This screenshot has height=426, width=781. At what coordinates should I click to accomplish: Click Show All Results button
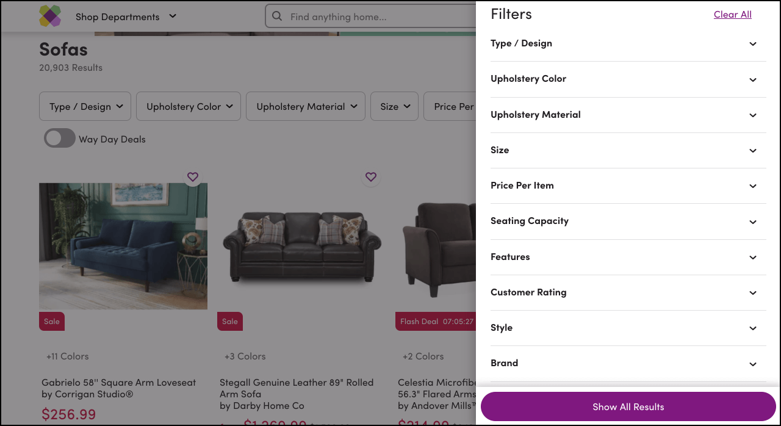[x=628, y=406]
